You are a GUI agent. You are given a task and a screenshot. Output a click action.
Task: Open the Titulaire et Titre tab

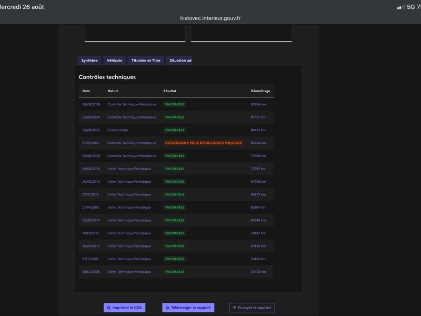point(146,61)
